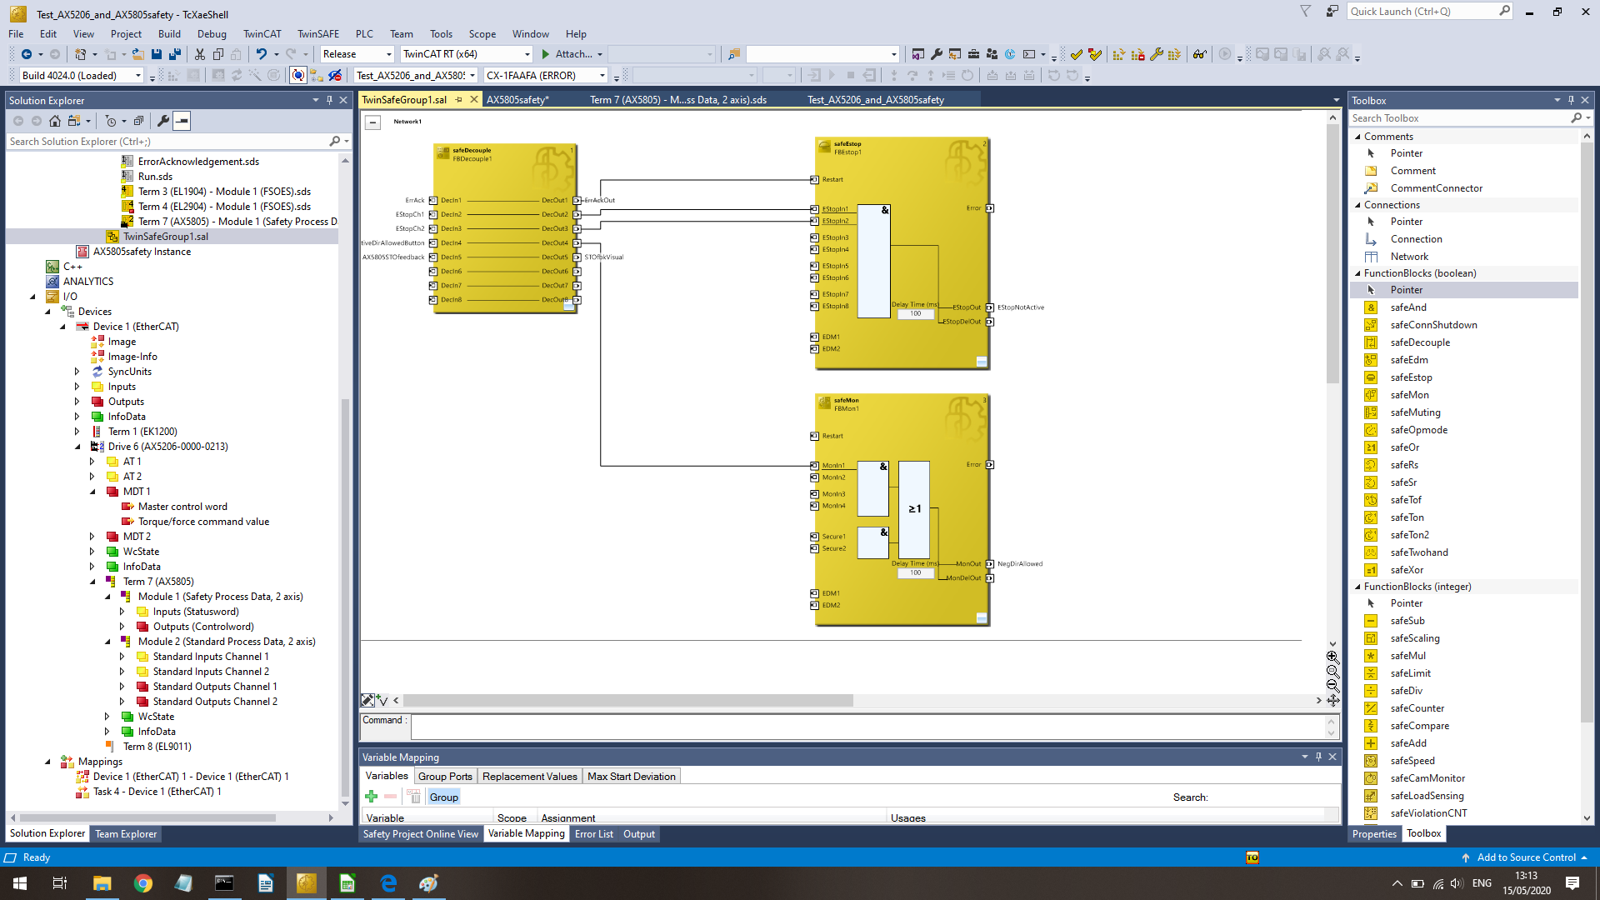Click the zoom in magnifier on canvas
The height and width of the screenshot is (900, 1600).
1332,657
